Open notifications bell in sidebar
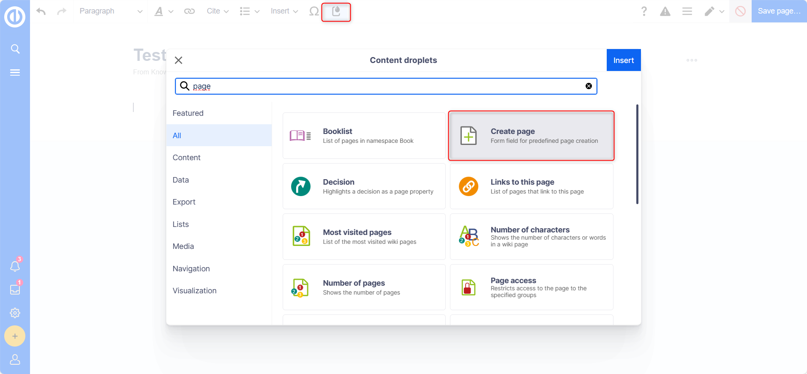Image resolution: width=807 pixels, height=374 pixels. pos(15,266)
